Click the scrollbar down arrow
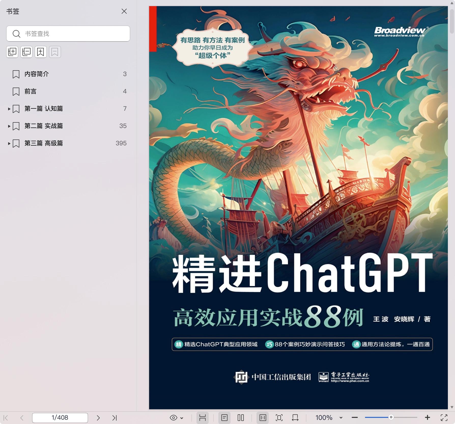This screenshot has width=455, height=424. [452, 407]
